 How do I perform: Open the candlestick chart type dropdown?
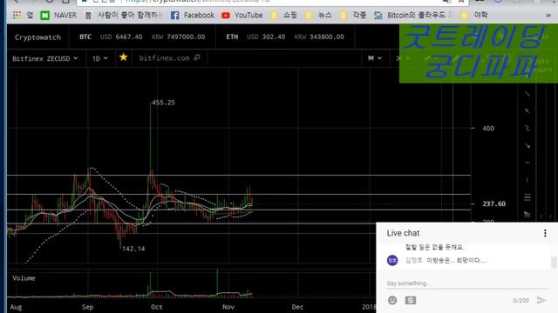tap(375, 58)
